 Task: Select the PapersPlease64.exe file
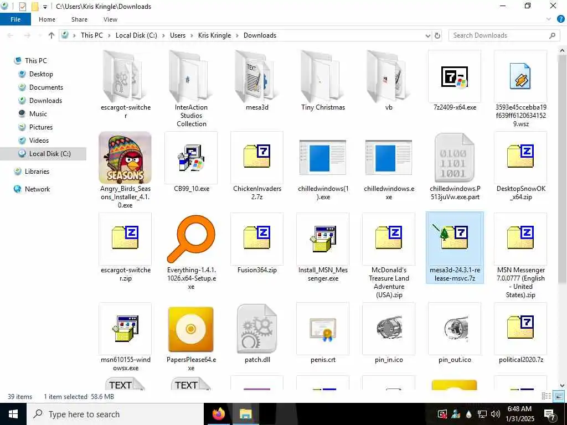point(191,338)
